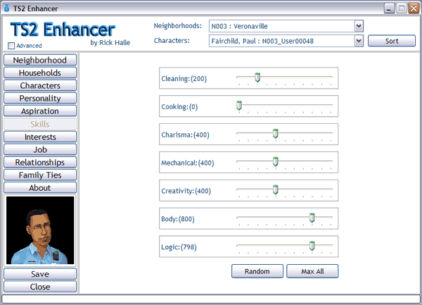
Task: Minimize the TS2 Enhancer window
Action: pyautogui.click(x=389, y=8)
